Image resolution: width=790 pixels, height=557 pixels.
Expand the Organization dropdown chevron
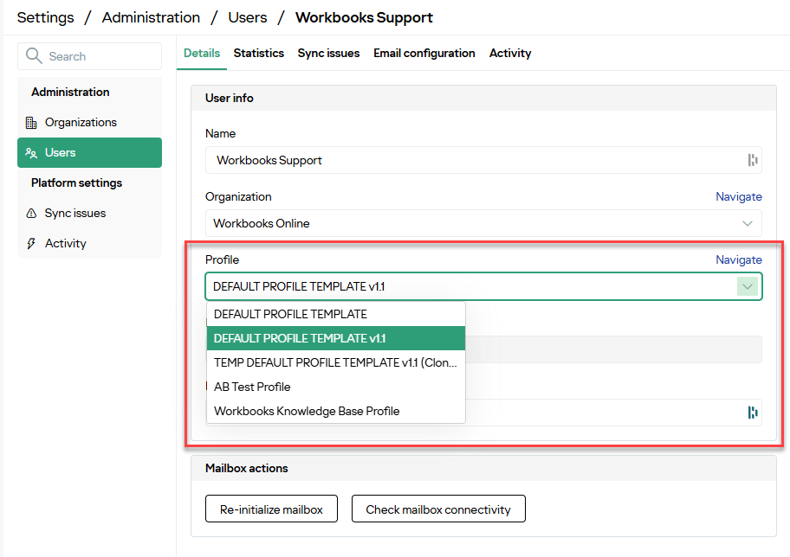click(x=748, y=223)
